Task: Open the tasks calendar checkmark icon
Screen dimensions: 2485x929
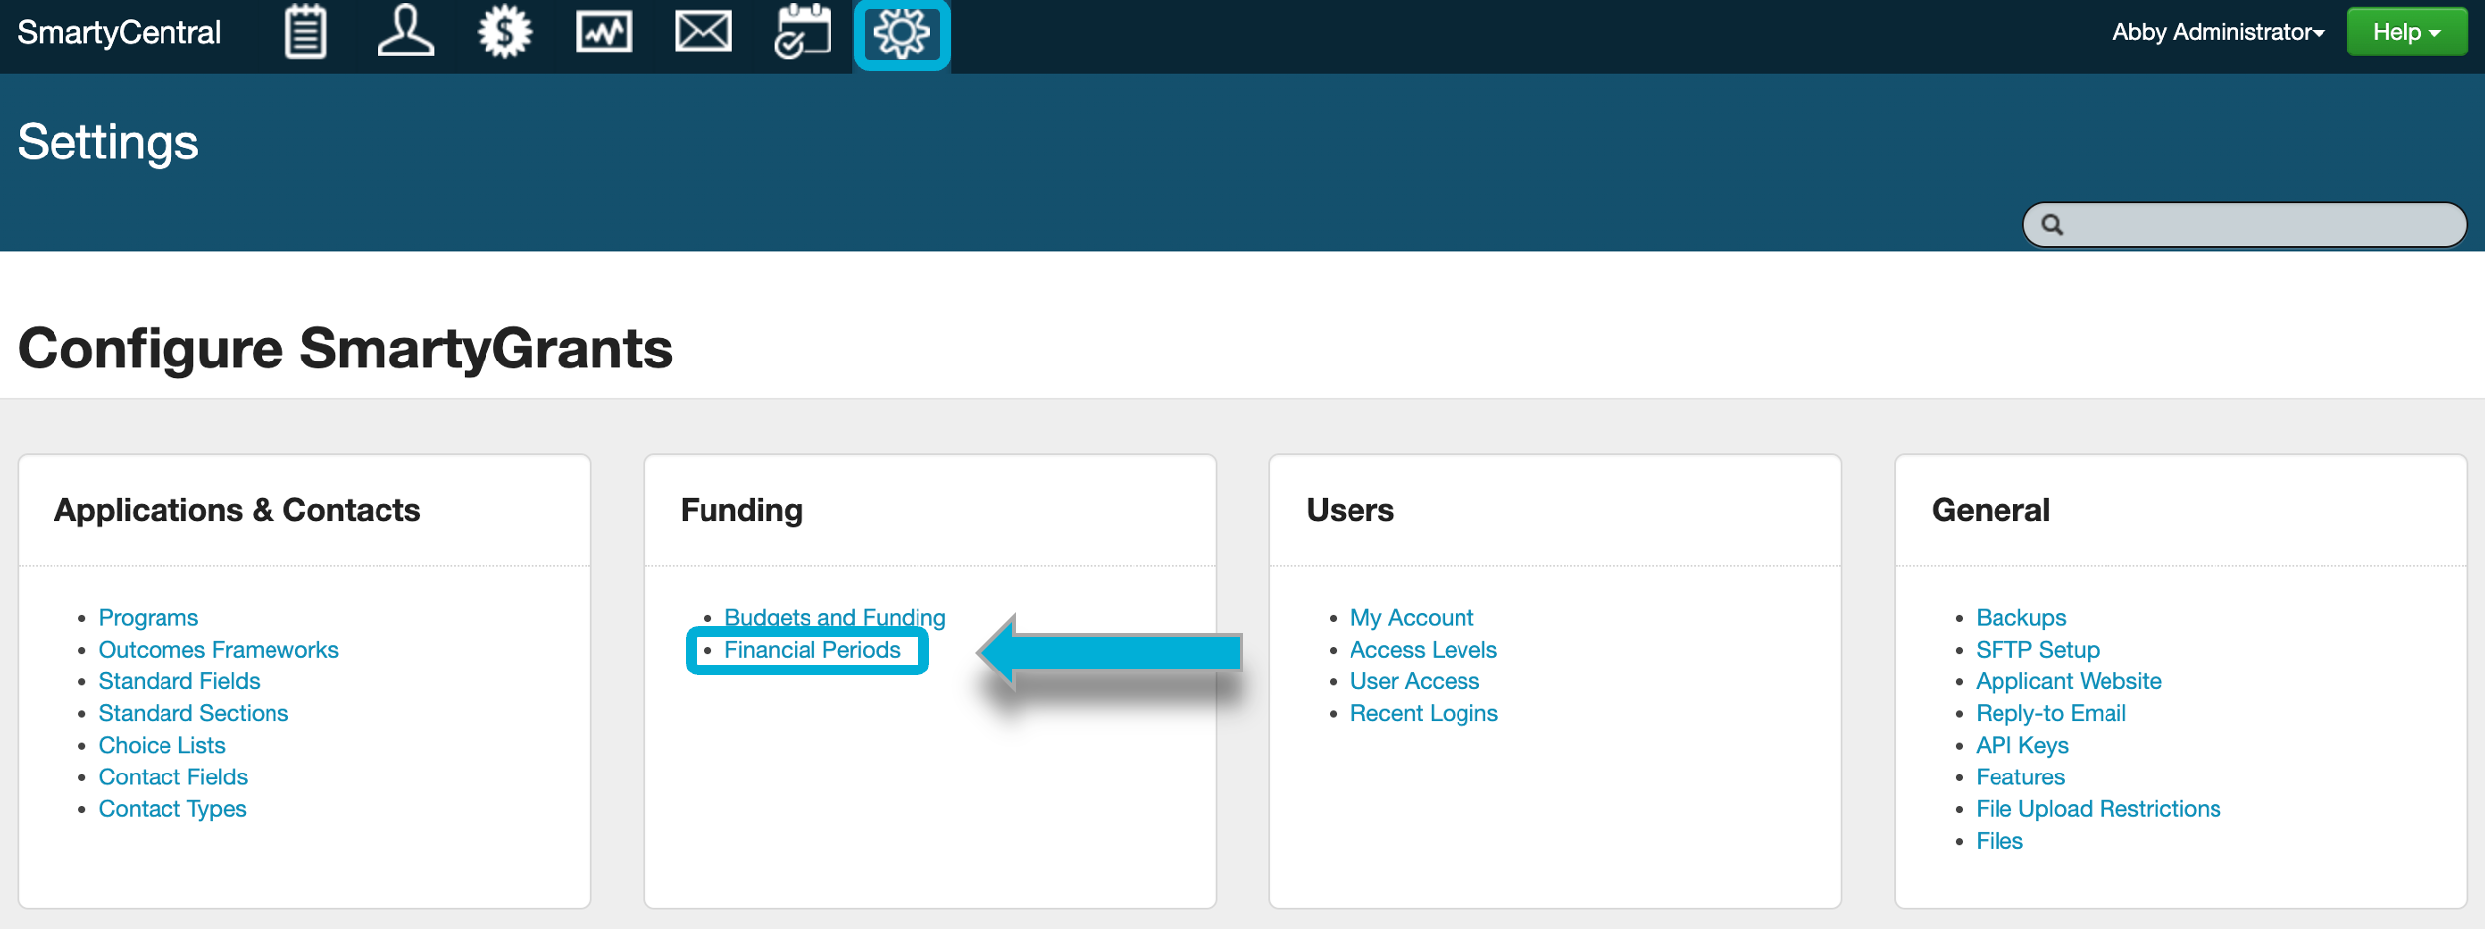Action: point(803,33)
